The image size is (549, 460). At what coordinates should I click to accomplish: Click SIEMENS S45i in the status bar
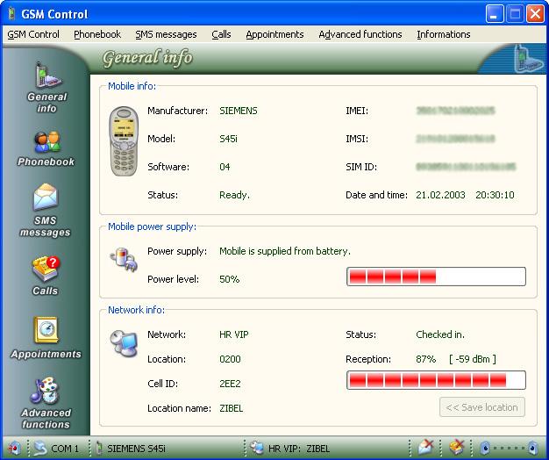point(136,449)
